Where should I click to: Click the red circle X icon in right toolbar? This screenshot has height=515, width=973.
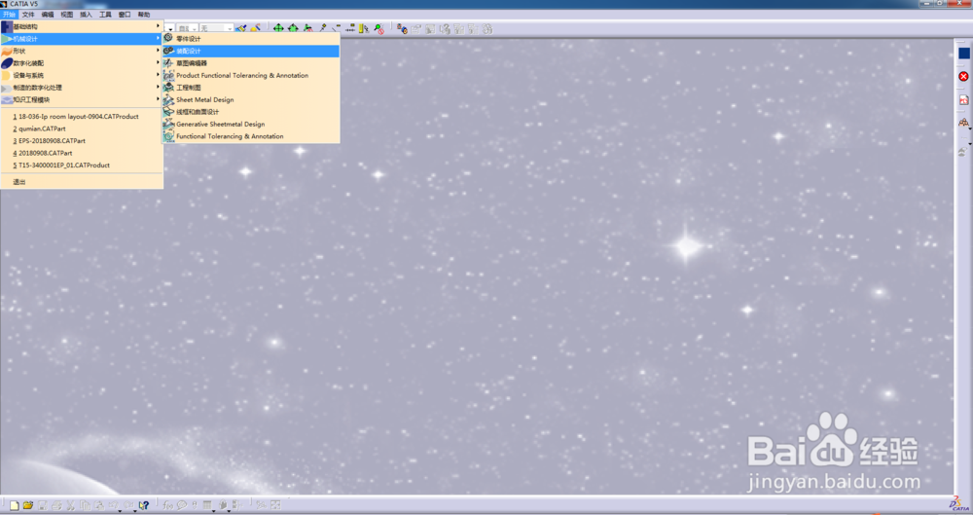click(963, 76)
